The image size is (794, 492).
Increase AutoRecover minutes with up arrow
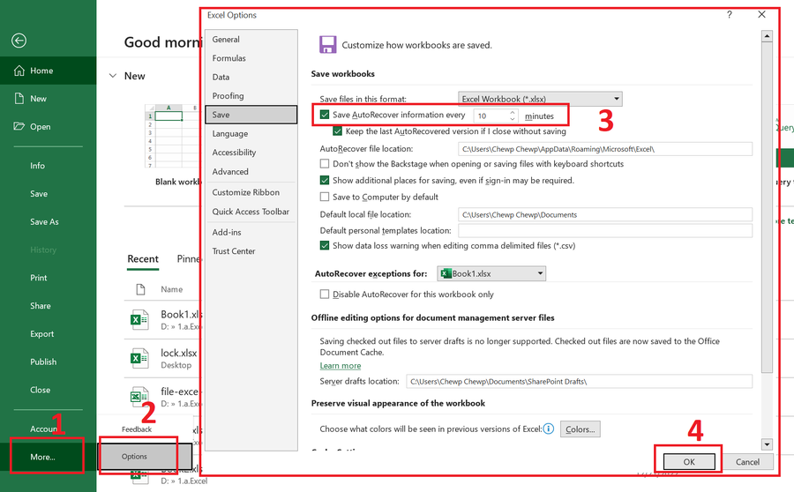pos(513,112)
